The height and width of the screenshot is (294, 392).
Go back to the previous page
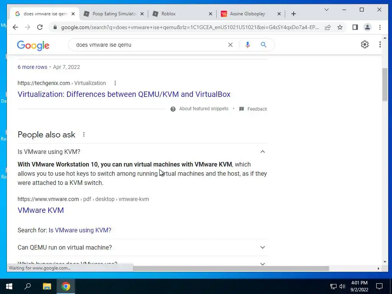pyautogui.click(x=15, y=27)
